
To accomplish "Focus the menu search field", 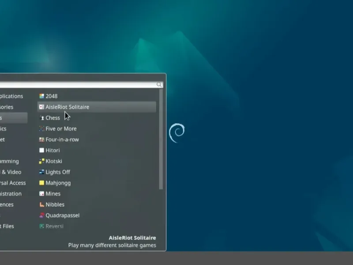I will coord(81,84).
